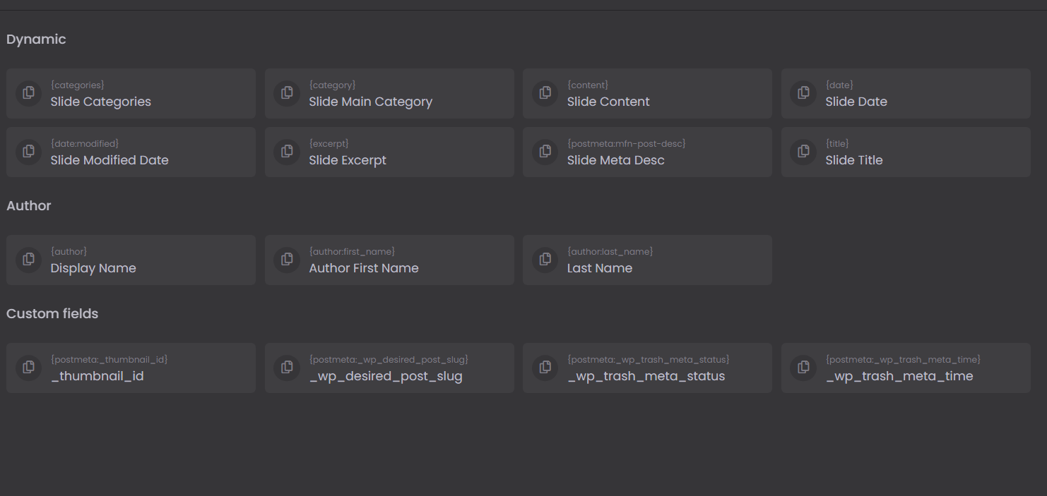Select the Slide Excerpt label text

click(348, 160)
